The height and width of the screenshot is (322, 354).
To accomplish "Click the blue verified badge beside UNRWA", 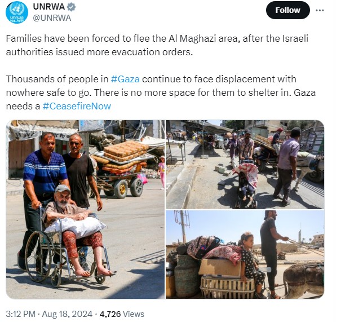I will pos(72,7).
